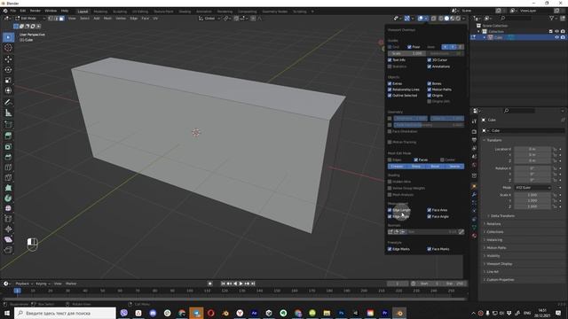
Task: Select the Scale tool
Action: coord(8,80)
